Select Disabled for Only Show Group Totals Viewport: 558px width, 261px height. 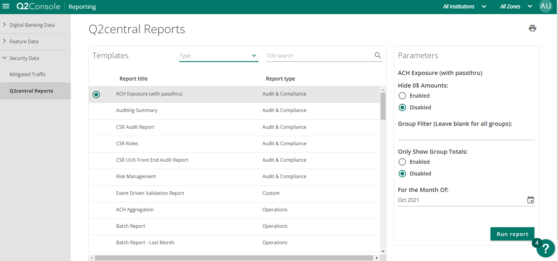pyautogui.click(x=402, y=174)
